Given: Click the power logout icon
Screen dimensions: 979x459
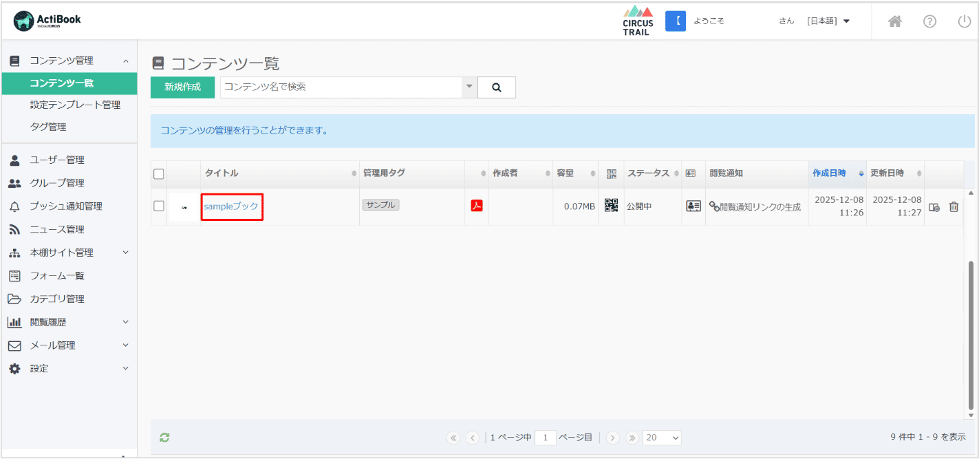Looking at the screenshot, I should (x=964, y=21).
